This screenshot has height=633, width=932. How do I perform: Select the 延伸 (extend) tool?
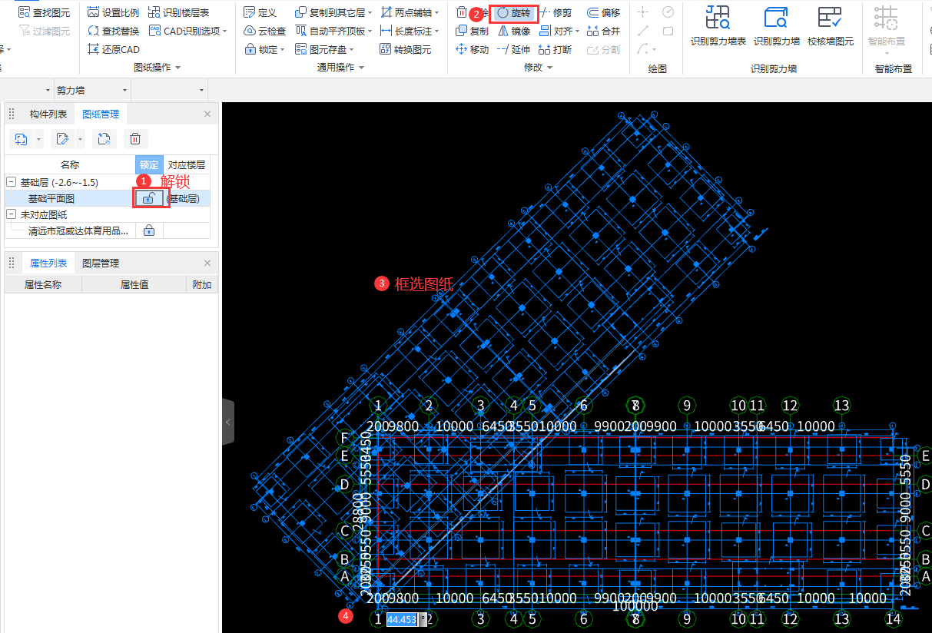point(513,49)
